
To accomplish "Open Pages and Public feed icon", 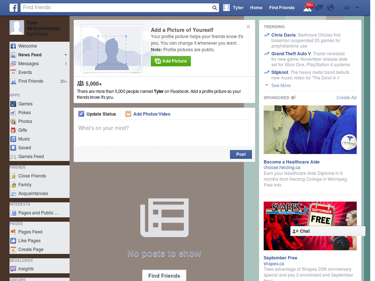I will pyautogui.click(x=13, y=213).
